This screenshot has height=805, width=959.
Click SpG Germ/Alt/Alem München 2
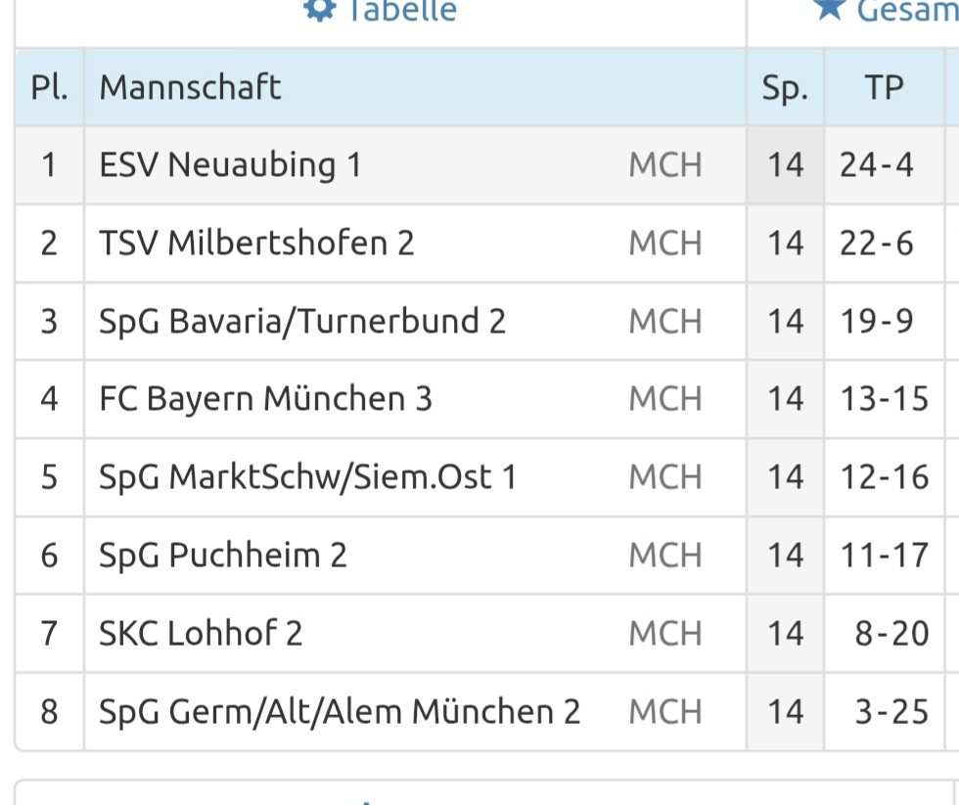(341, 712)
